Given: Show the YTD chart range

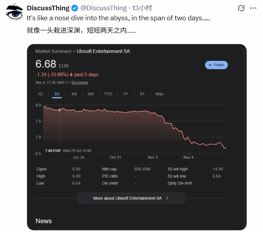Looking at the screenshot, I should tap(108, 94).
